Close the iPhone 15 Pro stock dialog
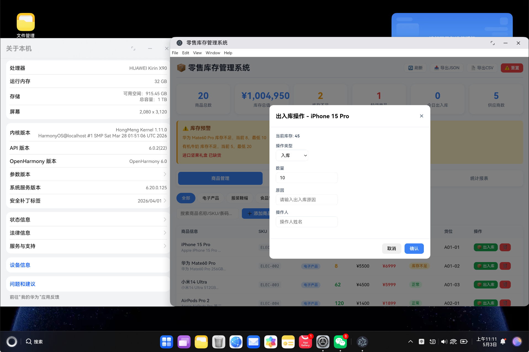The image size is (529, 352). (x=421, y=116)
